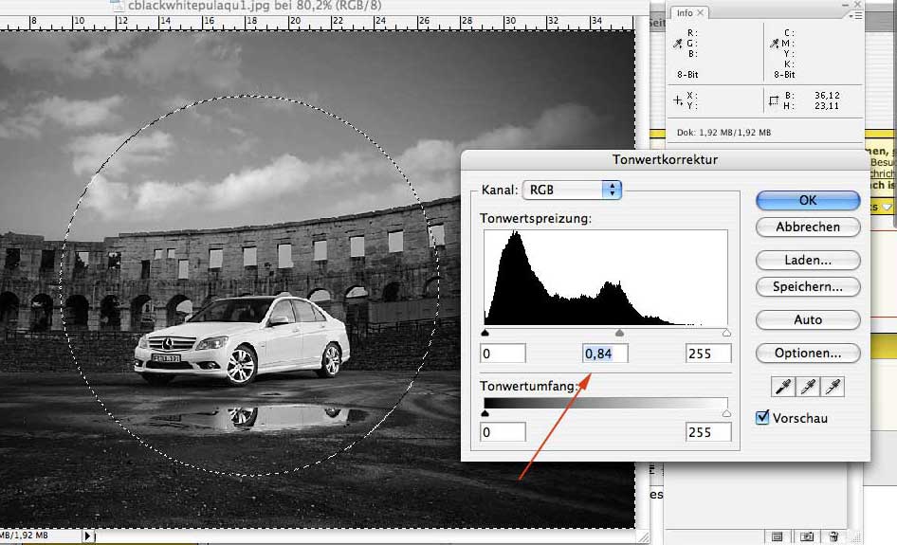Toggle the Vorschau checkbox
The height and width of the screenshot is (545, 897).
click(x=762, y=417)
